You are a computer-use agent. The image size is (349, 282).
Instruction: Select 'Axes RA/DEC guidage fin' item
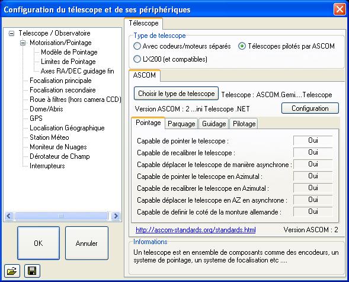click(77, 71)
